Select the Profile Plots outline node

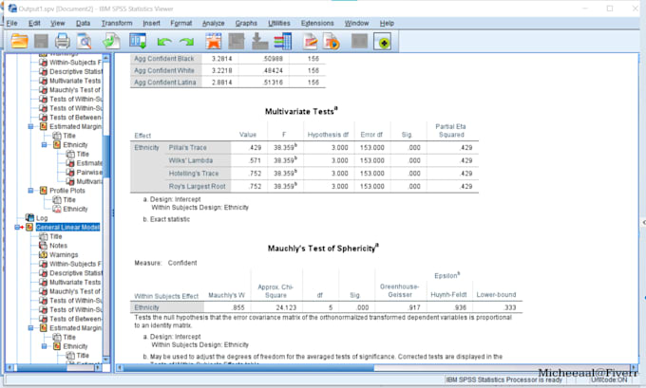click(67, 191)
